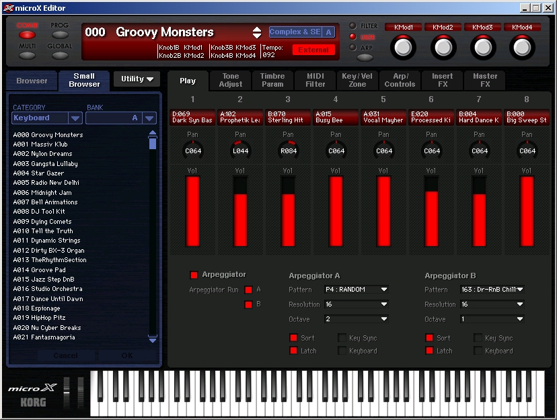Switch to the Master FX tab
This screenshot has width=557, height=420.
pyautogui.click(x=485, y=80)
